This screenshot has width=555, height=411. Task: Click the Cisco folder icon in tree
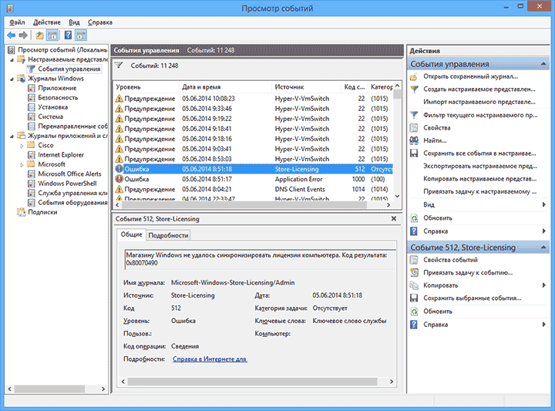click(32, 145)
